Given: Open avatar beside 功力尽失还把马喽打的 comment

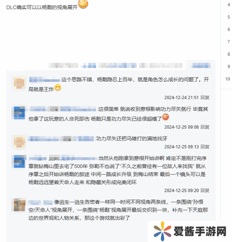Looking at the screenshot, I should tap(19, 142).
